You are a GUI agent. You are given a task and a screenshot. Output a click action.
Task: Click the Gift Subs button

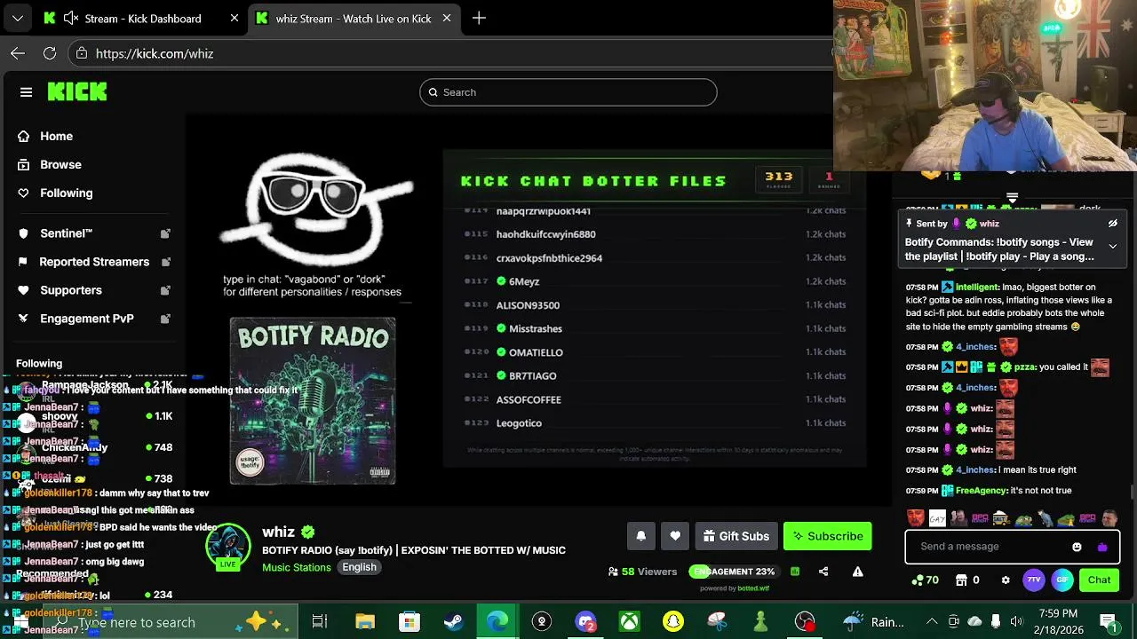[735, 536]
